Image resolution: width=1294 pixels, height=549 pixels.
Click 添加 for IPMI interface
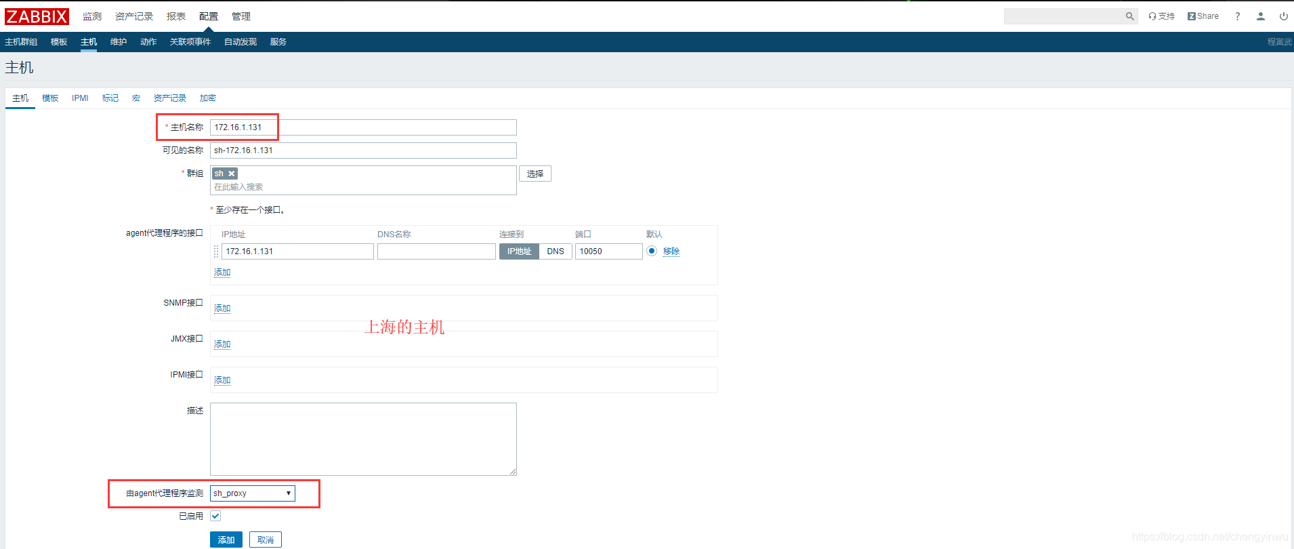[x=222, y=380]
